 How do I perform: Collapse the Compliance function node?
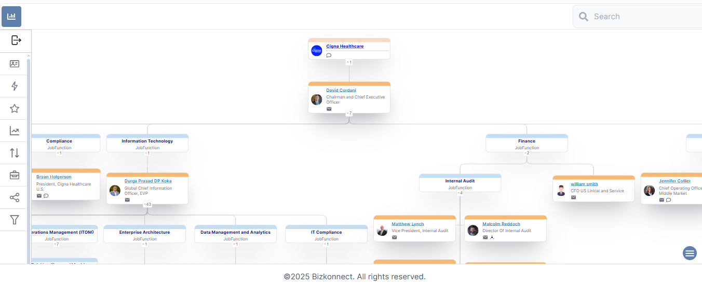[59, 153]
